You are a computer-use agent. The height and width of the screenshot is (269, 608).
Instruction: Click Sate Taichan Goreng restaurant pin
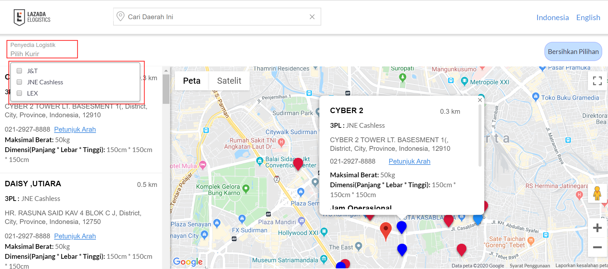coord(531,241)
